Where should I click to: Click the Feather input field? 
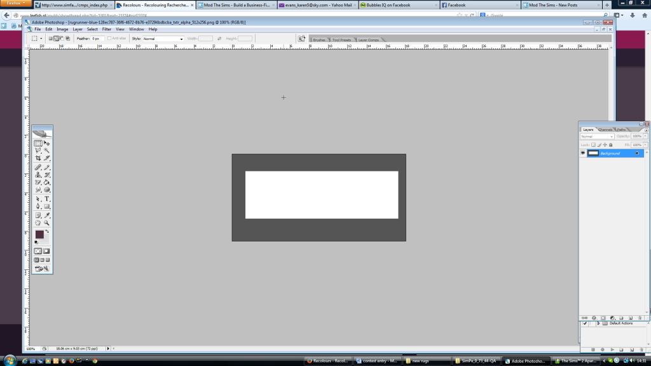coord(97,39)
